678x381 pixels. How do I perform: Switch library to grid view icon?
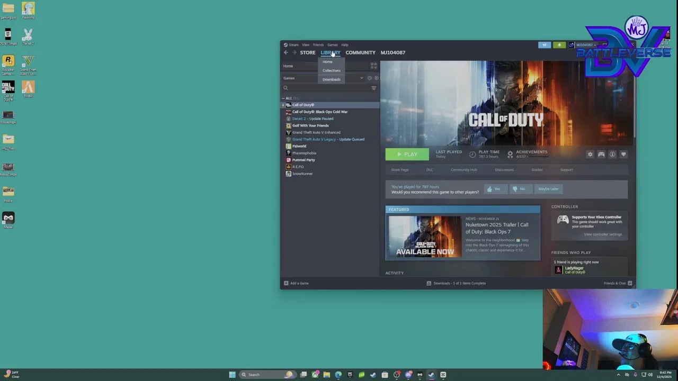(x=374, y=66)
